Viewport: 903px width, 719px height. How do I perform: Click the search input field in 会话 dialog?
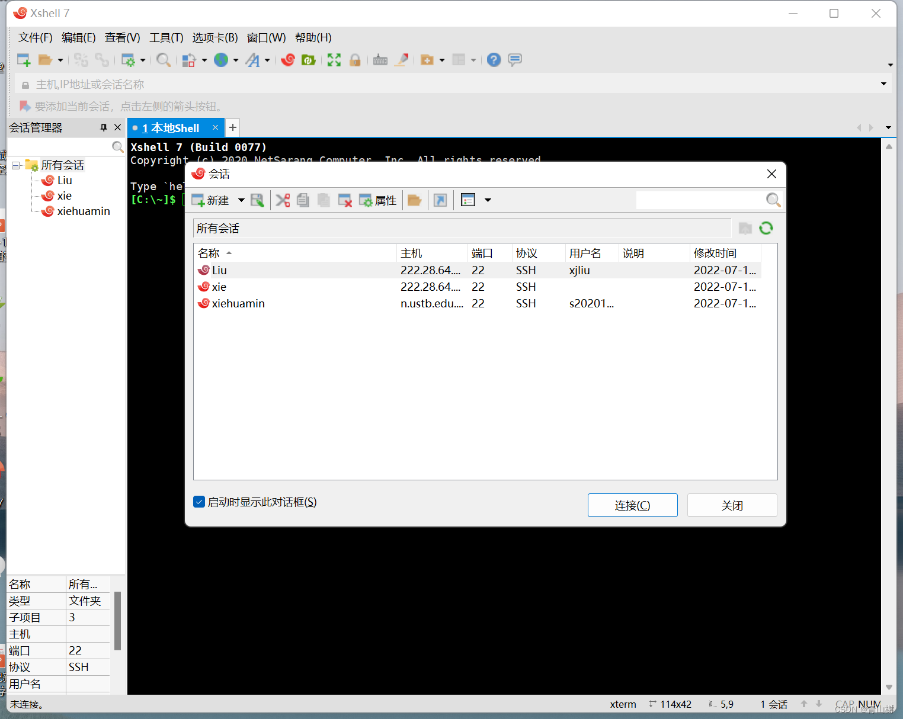point(700,200)
